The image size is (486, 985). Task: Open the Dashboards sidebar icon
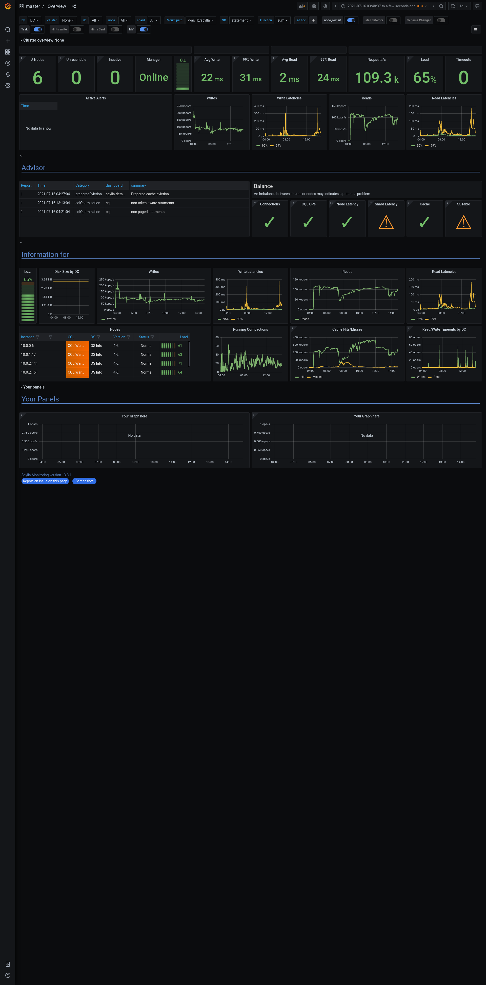[x=8, y=52]
